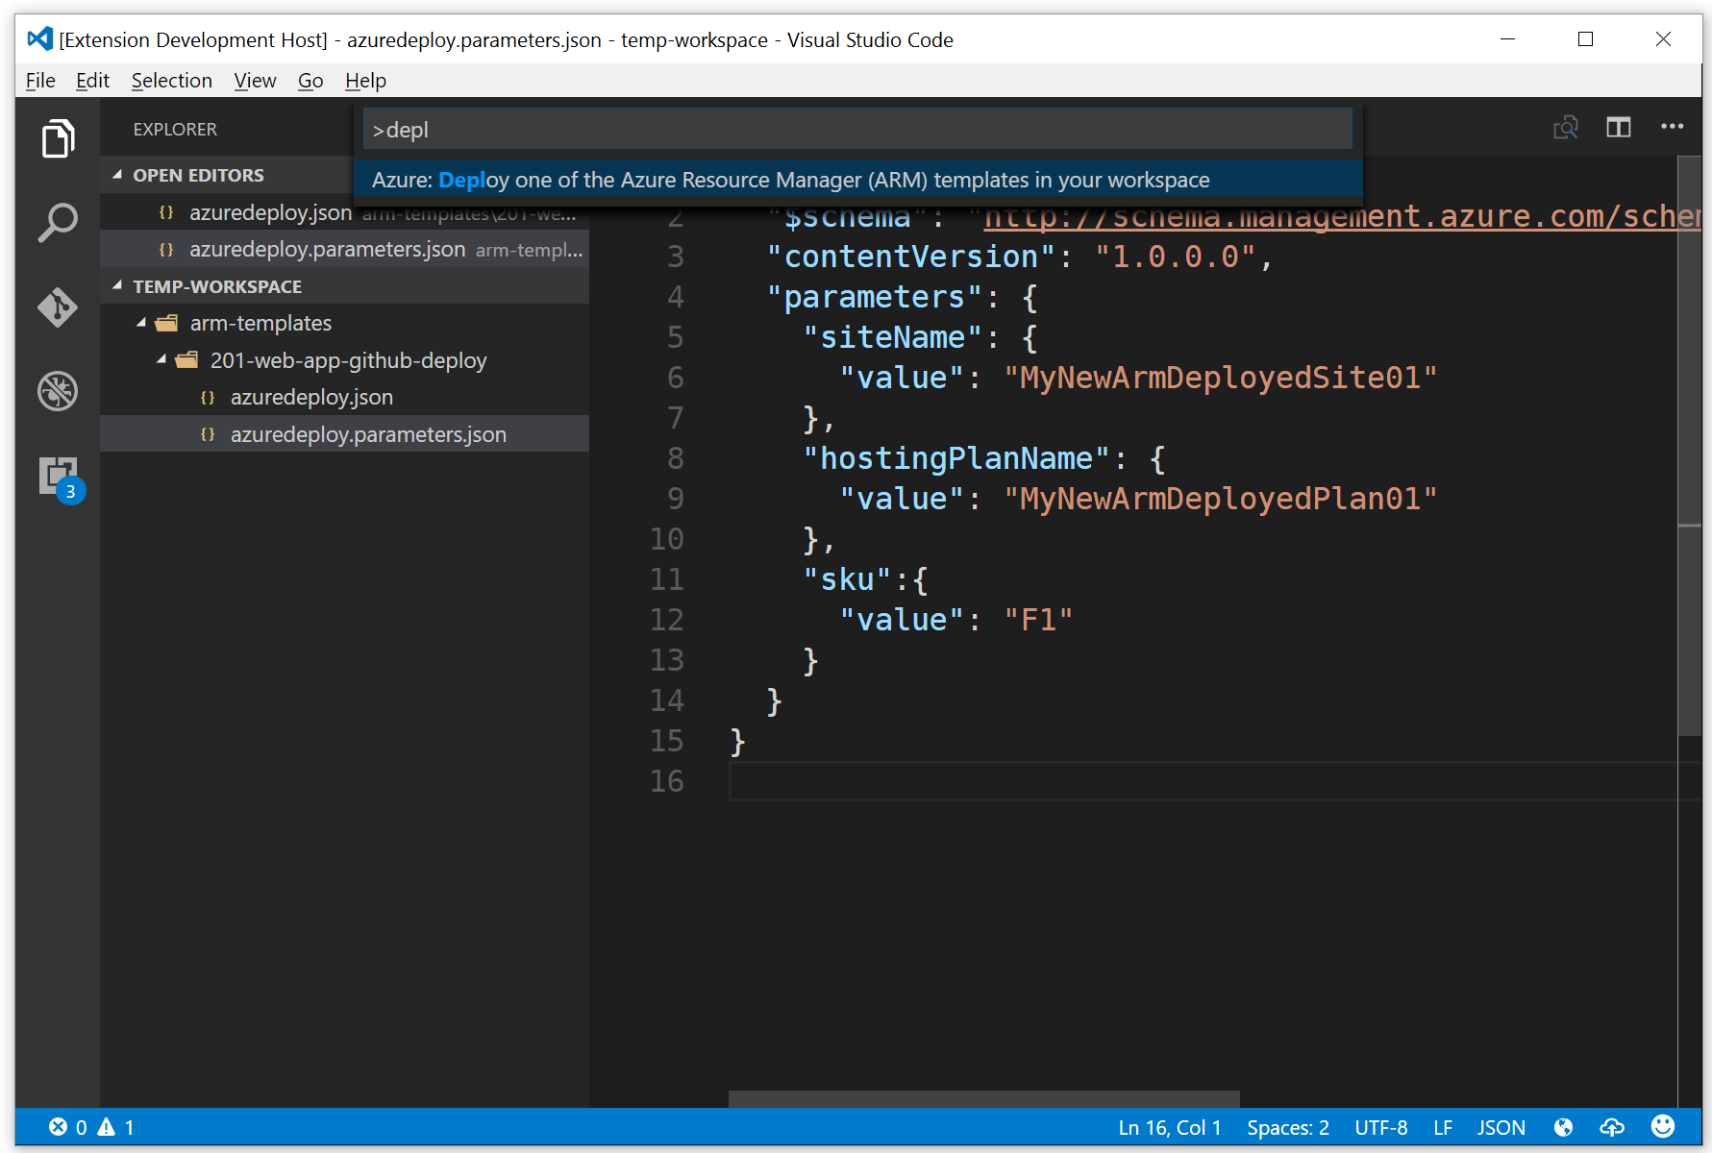Change end of line sequence LF
The image size is (1712, 1153).
coord(1442,1127)
